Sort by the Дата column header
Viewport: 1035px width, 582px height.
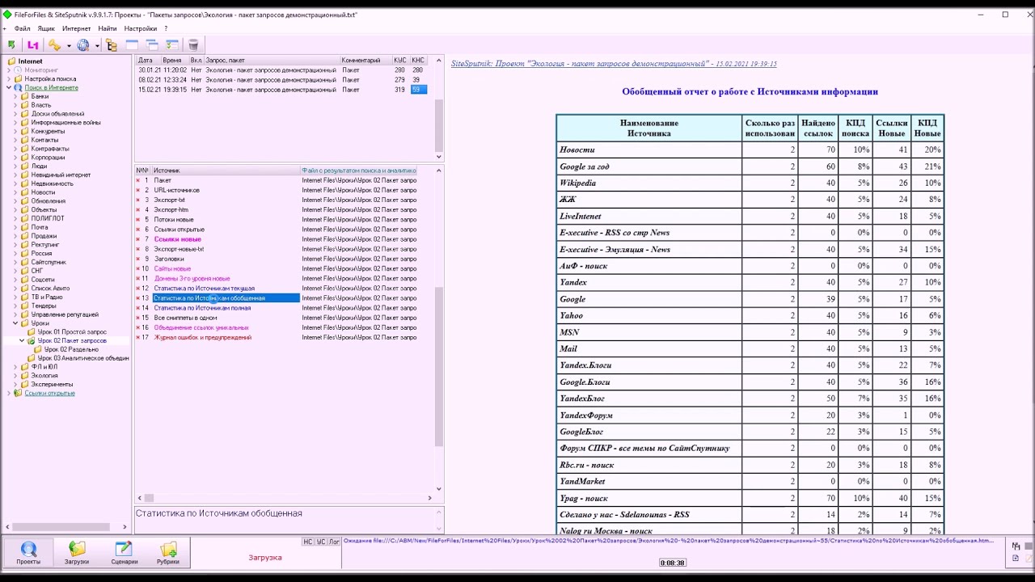click(148, 61)
